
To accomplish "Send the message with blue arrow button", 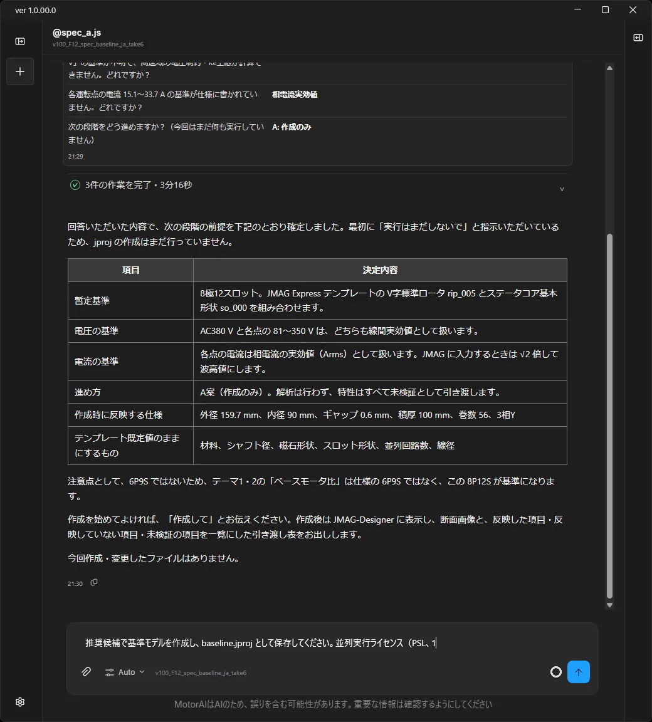I will point(578,672).
